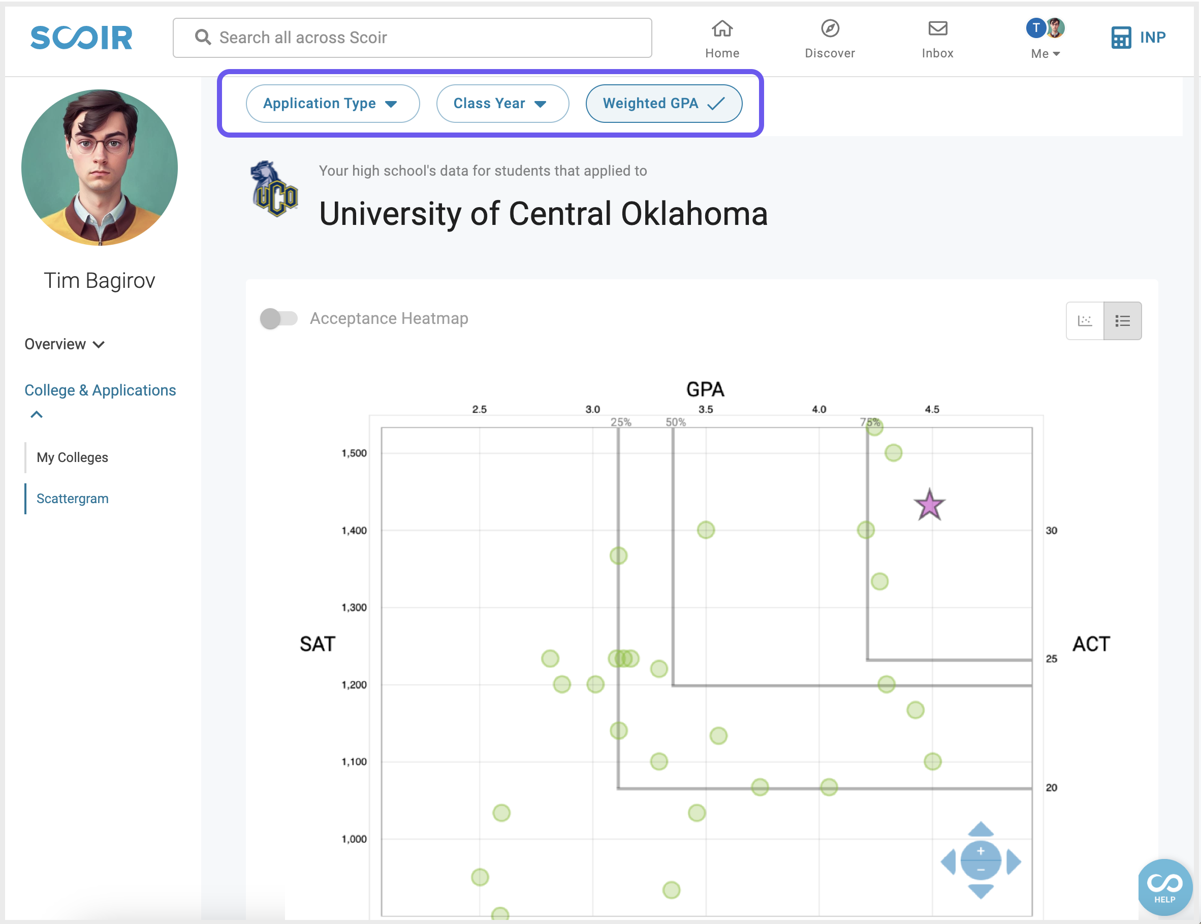
Task: Expand the Overview section
Action: click(x=65, y=344)
